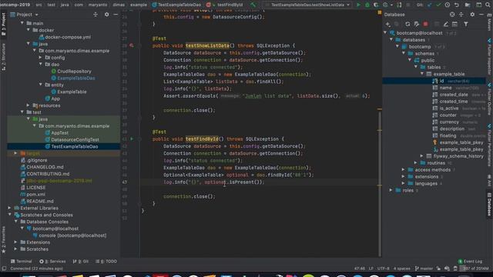Image resolution: width=493 pixels, height=277 pixels.
Task: Expand the extensions node in Database tree
Action: (404, 176)
